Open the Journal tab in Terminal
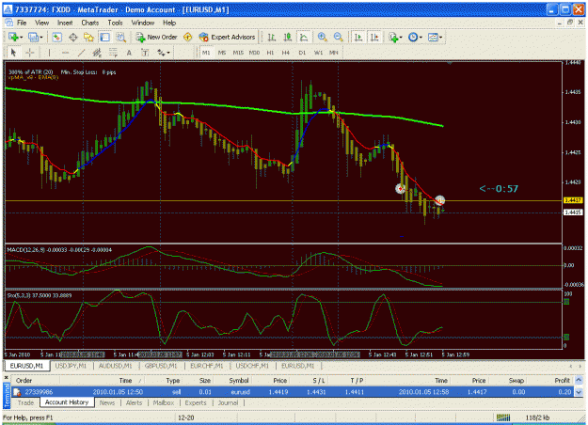Image resolution: width=588 pixels, height=425 pixels. [x=228, y=402]
